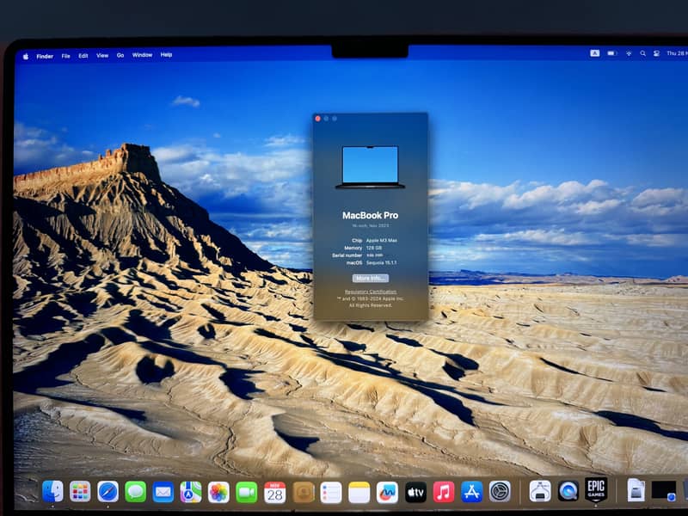This screenshot has width=688, height=516.
Task: Open the Music app
Action: point(443,492)
